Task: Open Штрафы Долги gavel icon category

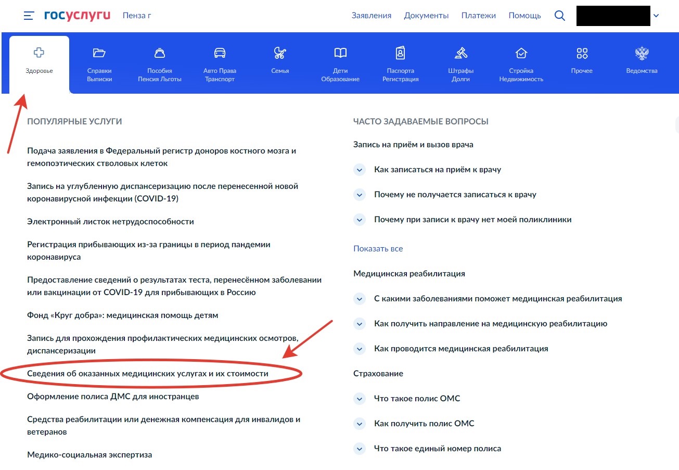Action: coord(460,53)
